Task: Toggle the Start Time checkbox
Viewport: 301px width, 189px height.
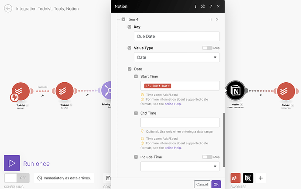Action: (136, 77)
